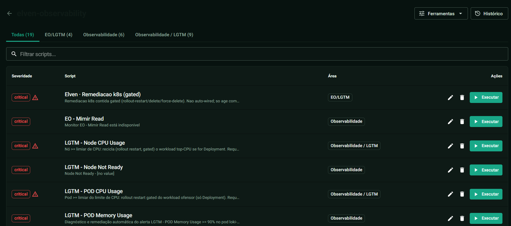Open the LGTM - Node Not Ready title
This screenshot has width=511, height=226.
point(94,167)
